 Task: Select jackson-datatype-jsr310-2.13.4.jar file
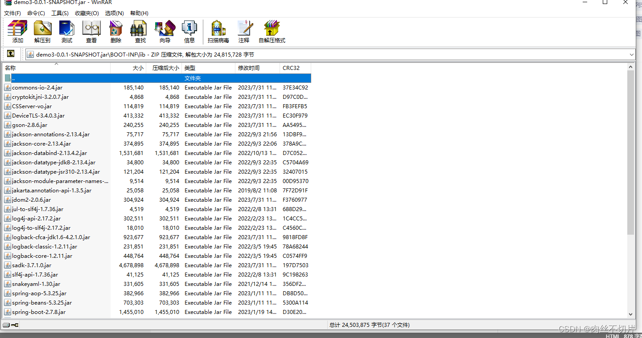56,172
